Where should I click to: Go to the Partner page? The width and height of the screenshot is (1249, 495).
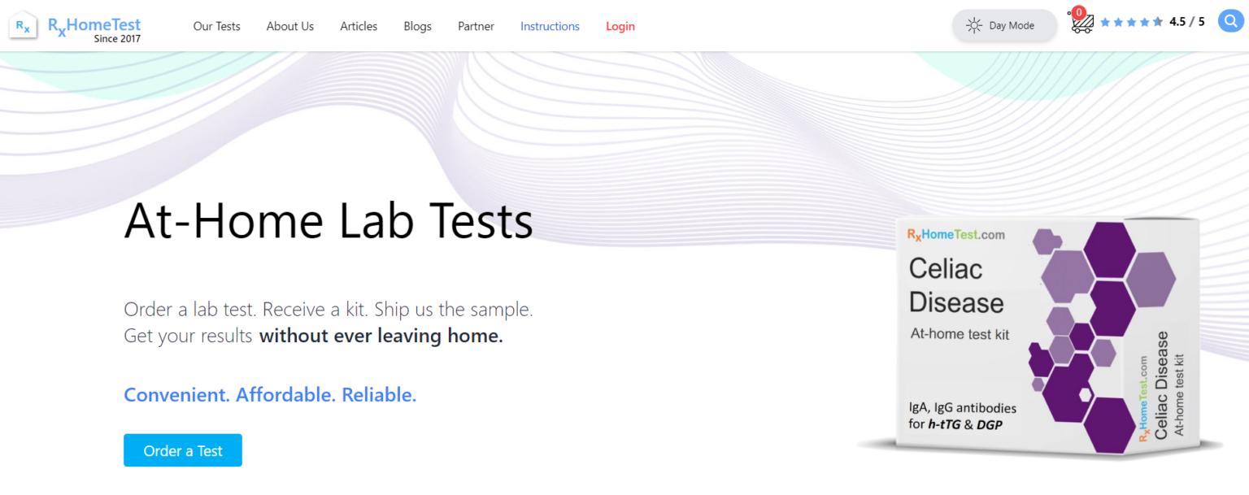[476, 26]
